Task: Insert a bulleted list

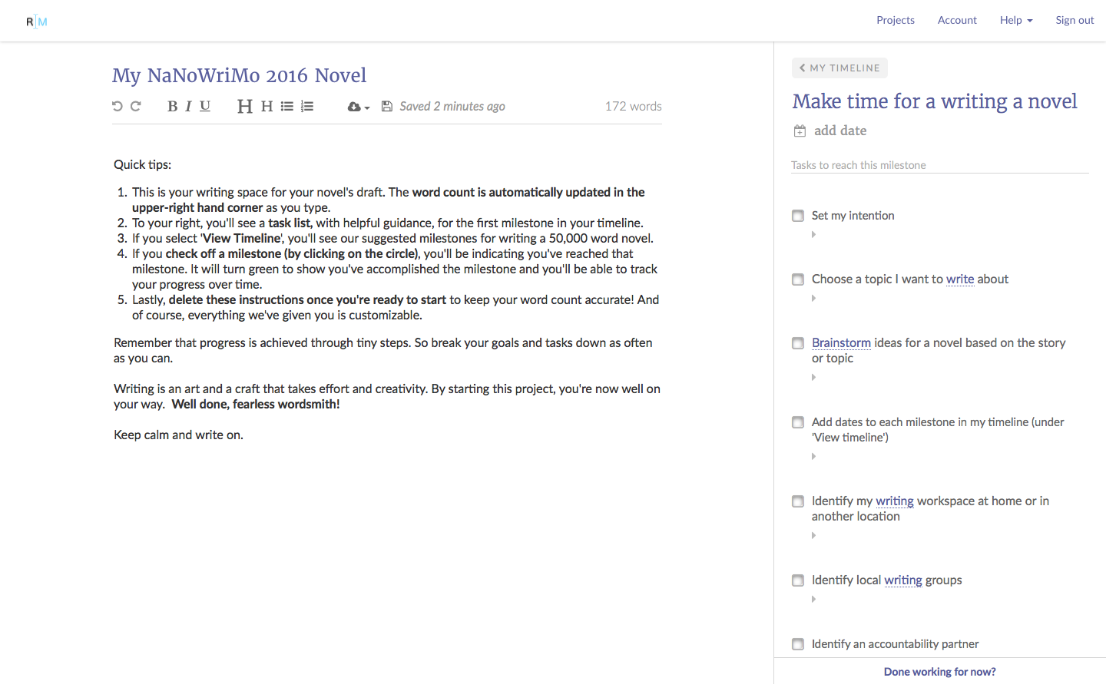Action: point(287,106)
